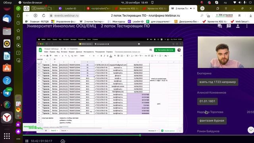Open the browser downloads panel
The image size is (254, 143).
(250, 15)
